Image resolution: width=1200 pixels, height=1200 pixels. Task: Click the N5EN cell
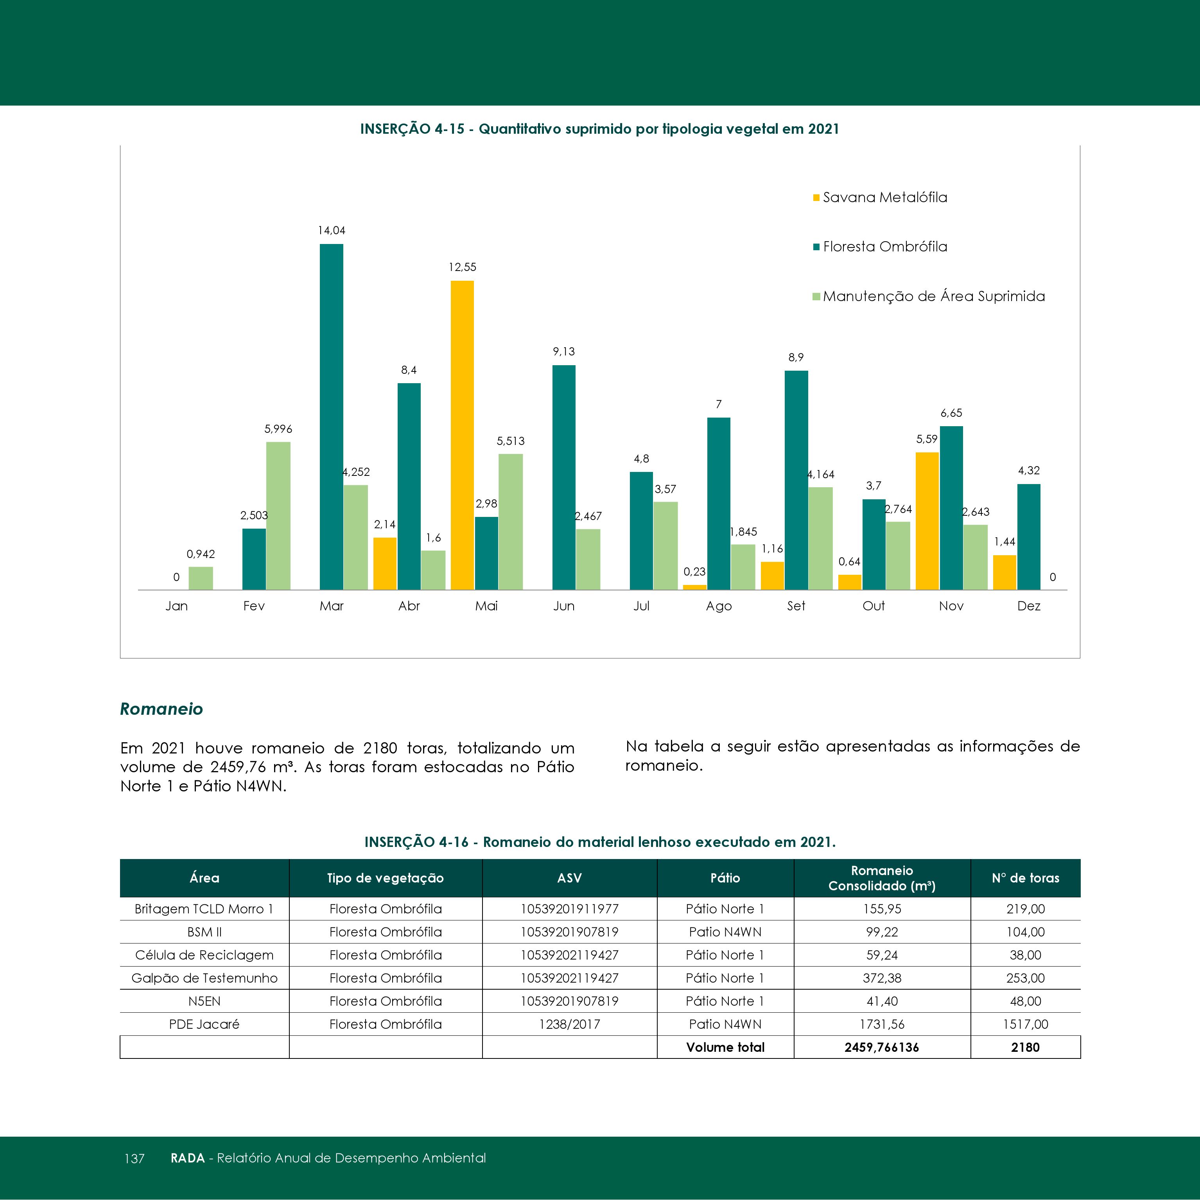(204, 1001)
